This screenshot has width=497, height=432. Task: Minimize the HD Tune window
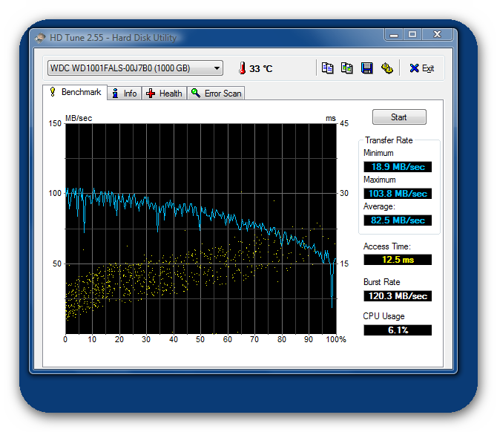[x=394, y=35]
